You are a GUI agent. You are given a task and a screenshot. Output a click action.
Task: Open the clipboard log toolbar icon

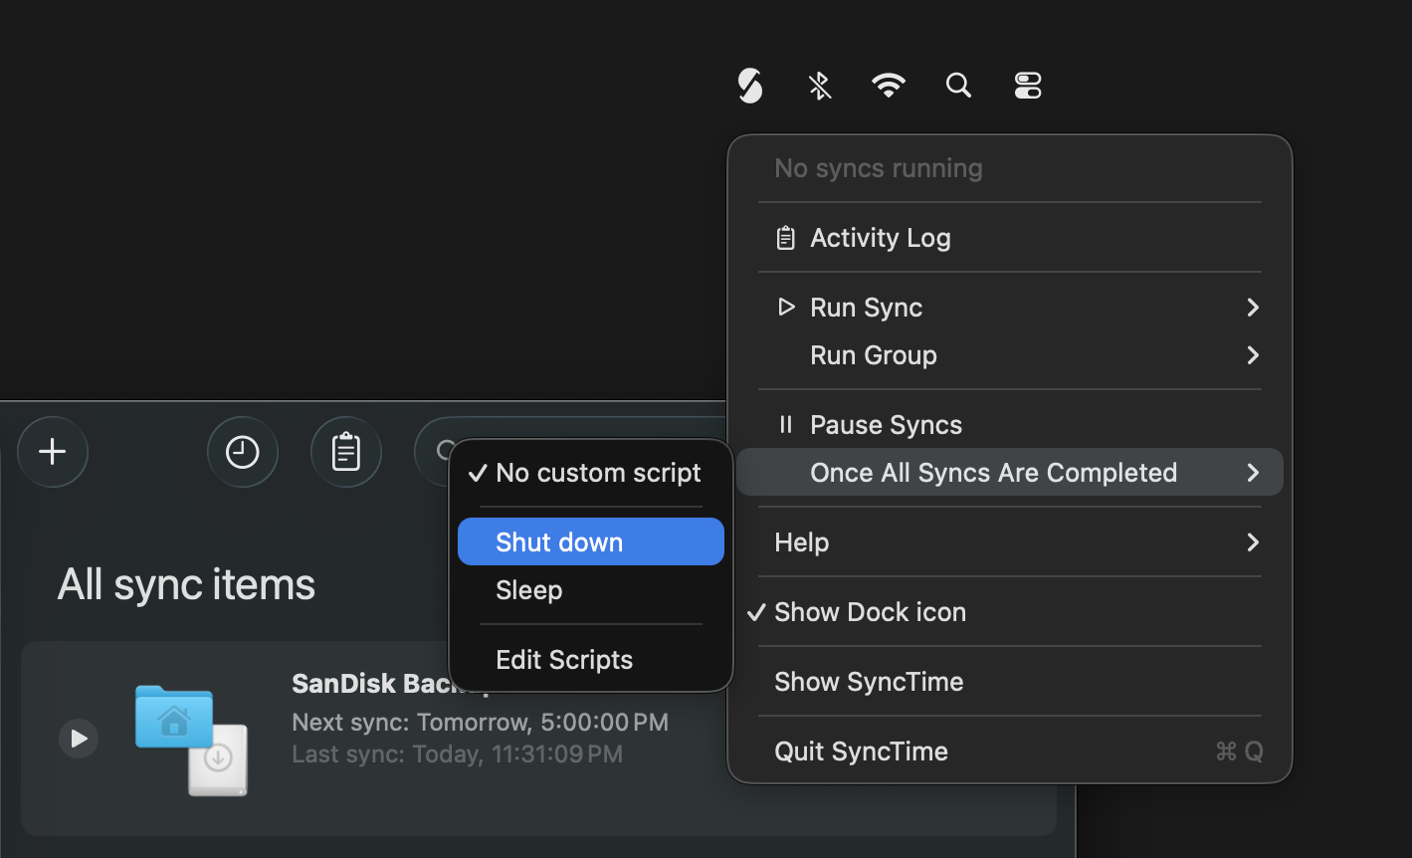tap(345, 452)
